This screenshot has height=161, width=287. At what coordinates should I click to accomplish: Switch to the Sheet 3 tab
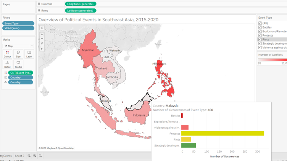(x=19, y=156)
